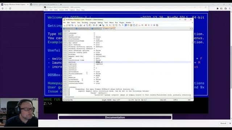The image size is (232, 130).
Task: Click the 'machine' setting line in editor
Action: pyautogui.click(x=129, y=62)
